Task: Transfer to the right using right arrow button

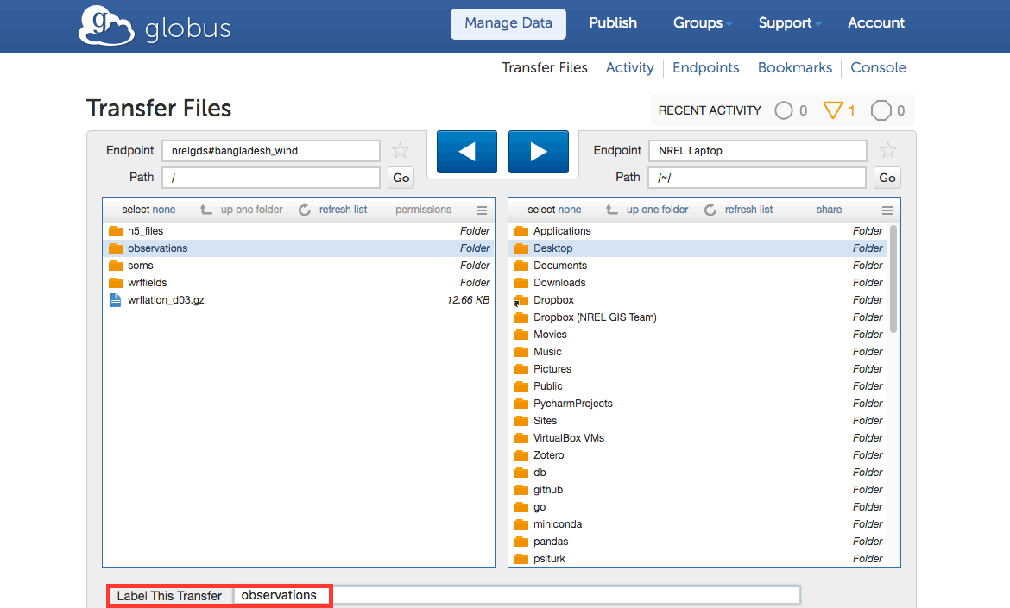Action: [x=539, y=152]
